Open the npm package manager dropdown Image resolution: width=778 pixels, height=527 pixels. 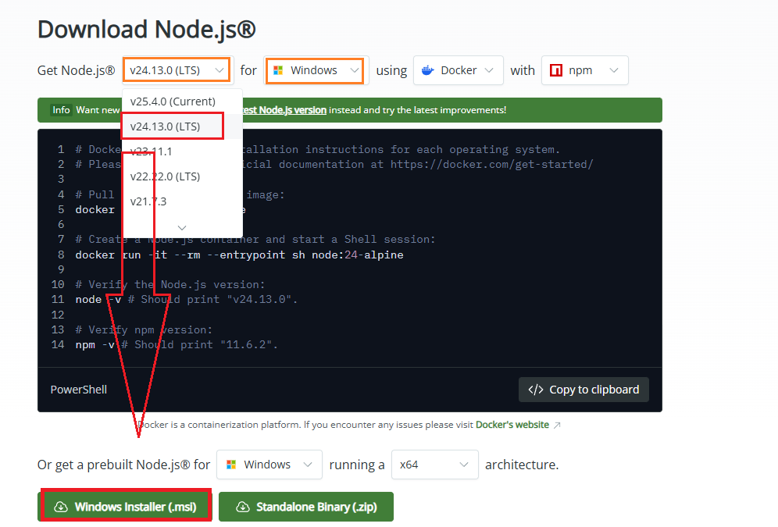[x=584, y=70]
